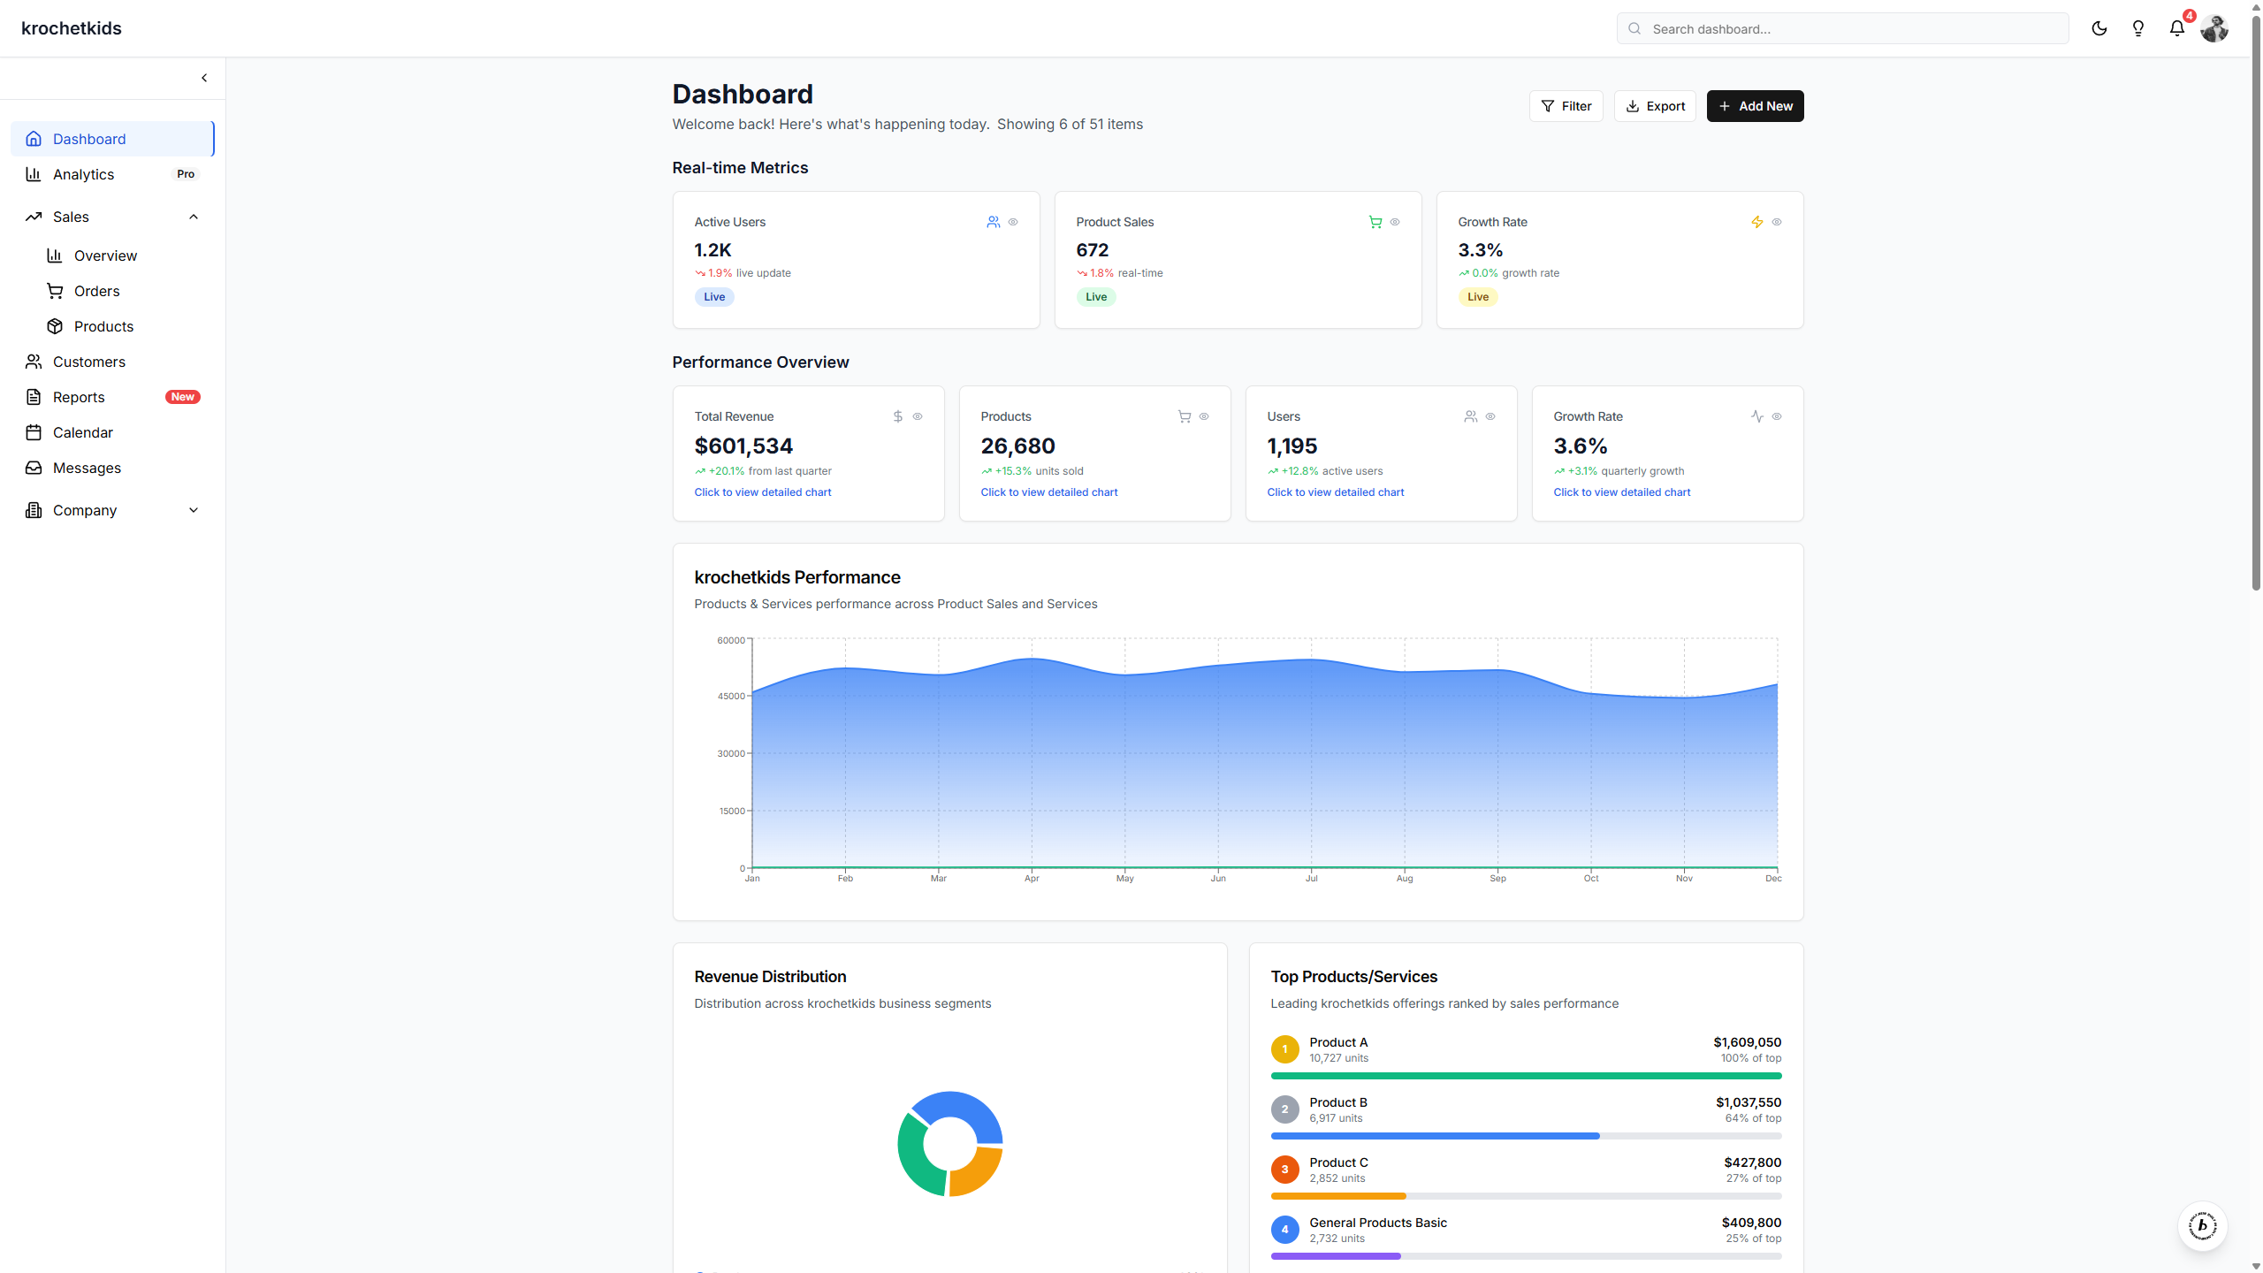This screenshot has width=2263, height=1273.
Task: Click floating circular badge icon at bottom right
Action: (2202, 1225)
